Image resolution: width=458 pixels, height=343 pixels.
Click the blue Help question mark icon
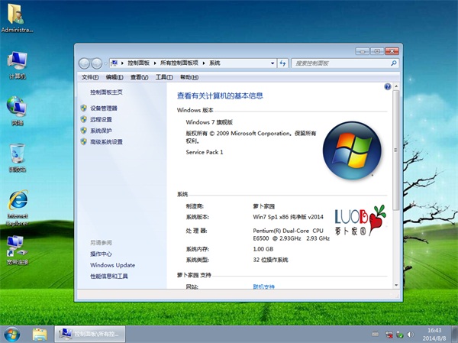point(387,87)
